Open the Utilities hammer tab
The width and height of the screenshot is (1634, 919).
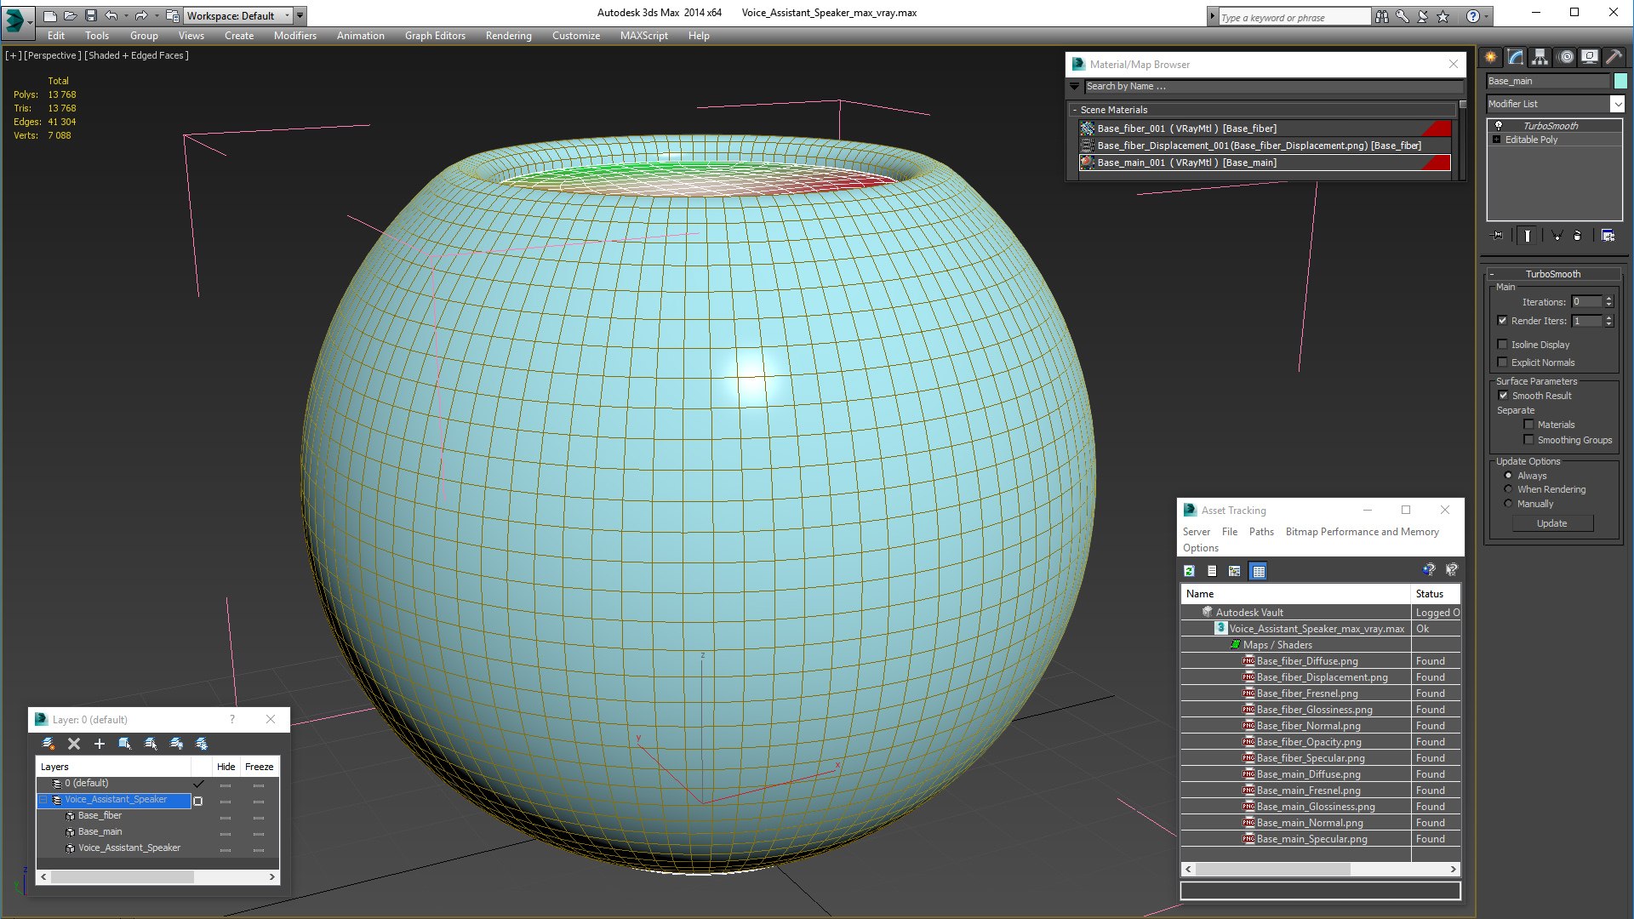1614,57
